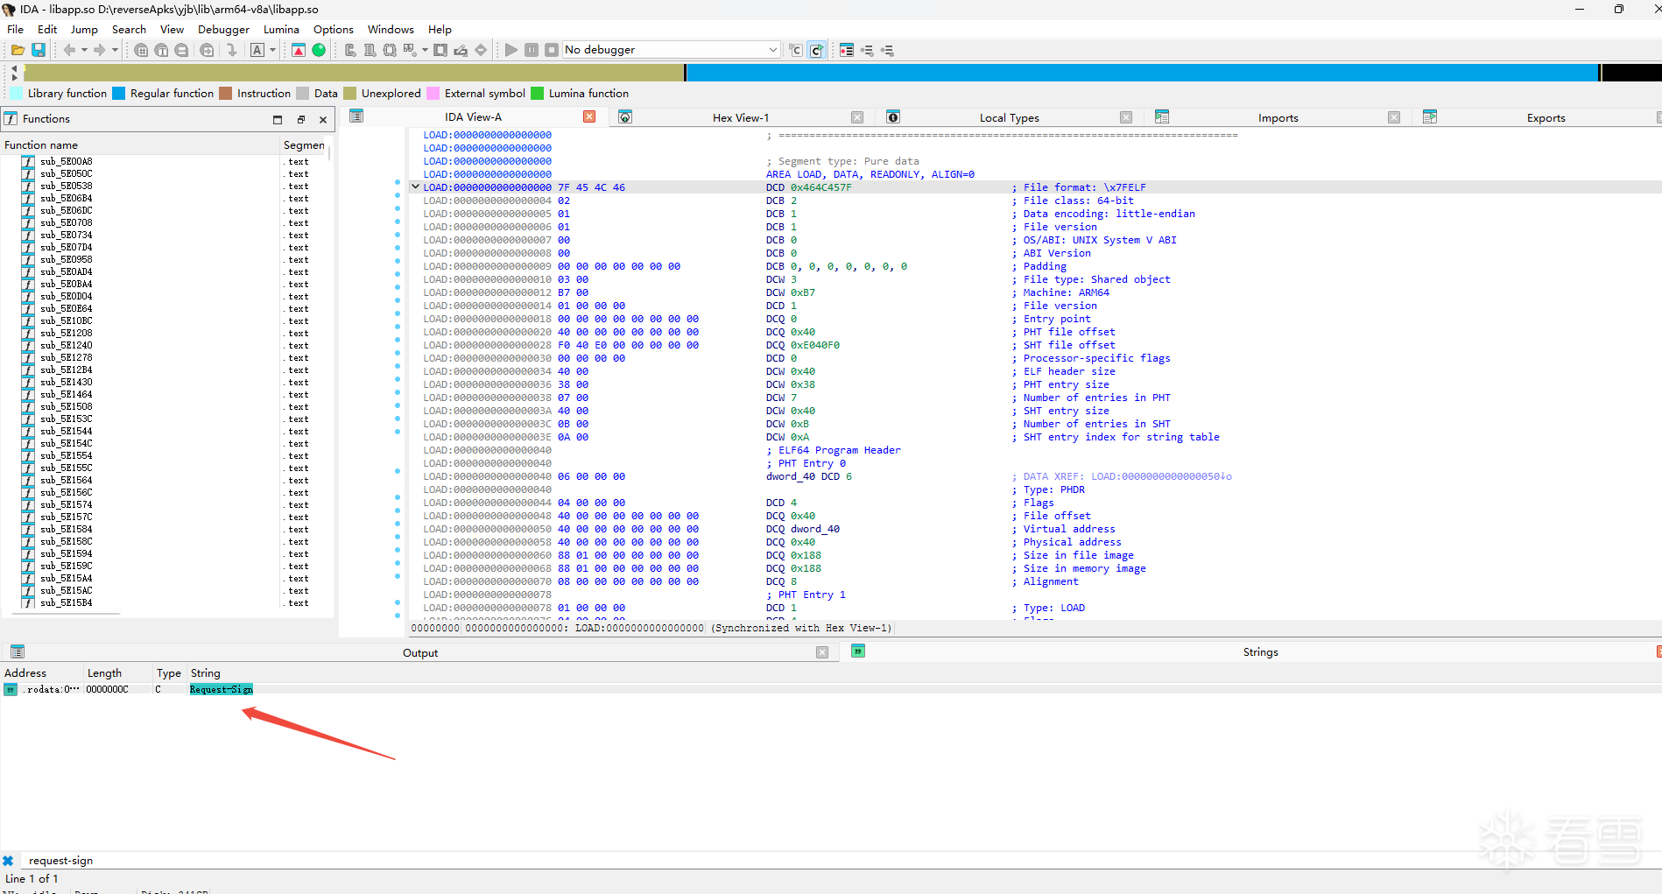
Task: Select function sub_5E00A8 in the list
Action: pyautogui.click(x=67, y=161)
